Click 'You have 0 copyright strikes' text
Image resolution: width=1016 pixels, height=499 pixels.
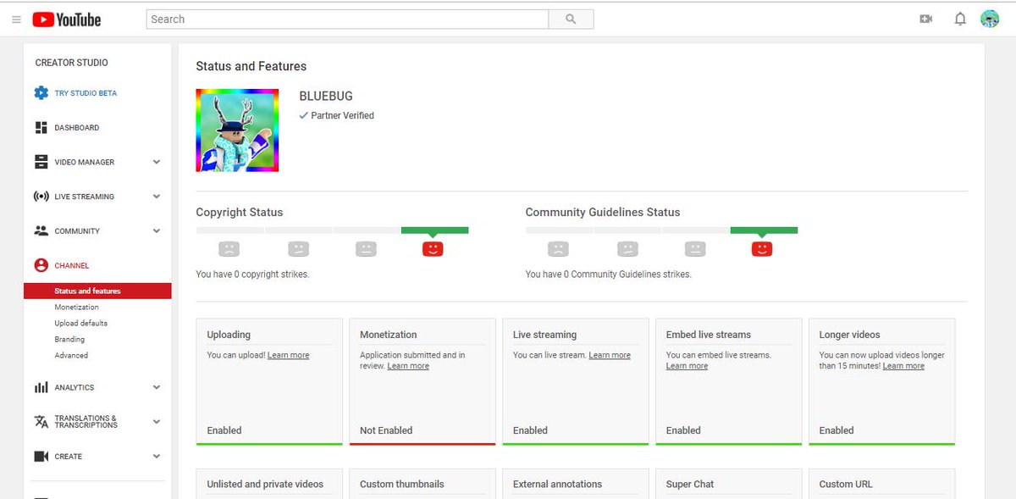[252, 274]
